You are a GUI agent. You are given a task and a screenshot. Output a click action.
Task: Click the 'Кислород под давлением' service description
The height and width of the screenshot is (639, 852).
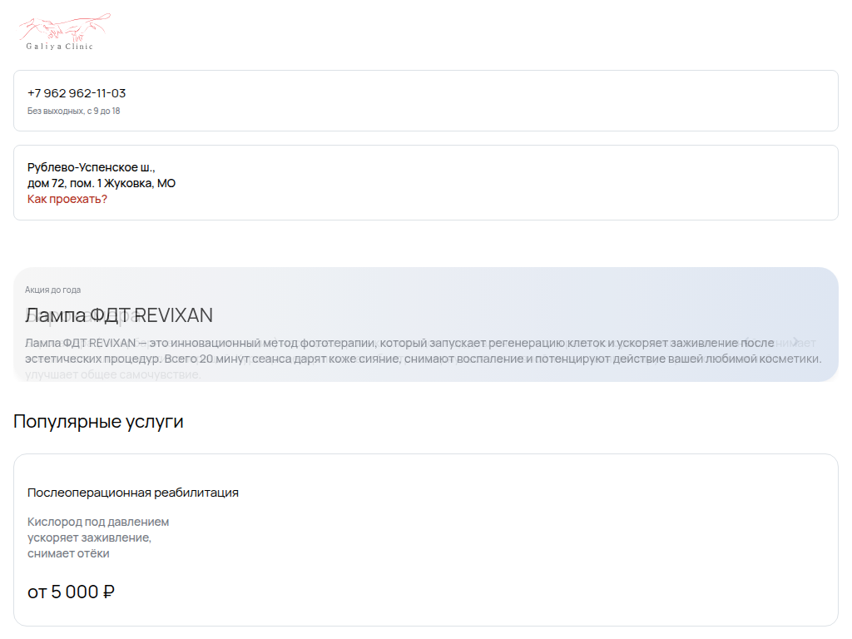coord(98,538)
